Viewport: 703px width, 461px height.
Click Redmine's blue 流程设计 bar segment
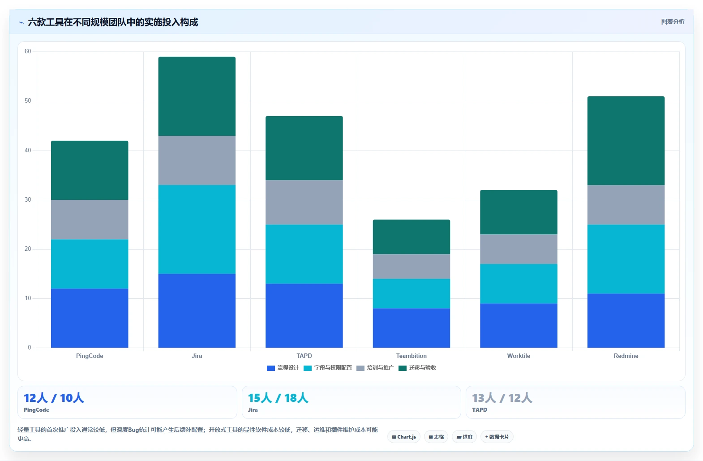[626, 320]
